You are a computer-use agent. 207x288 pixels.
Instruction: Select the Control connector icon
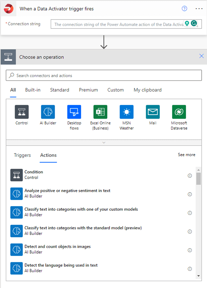tap(22, 112)
